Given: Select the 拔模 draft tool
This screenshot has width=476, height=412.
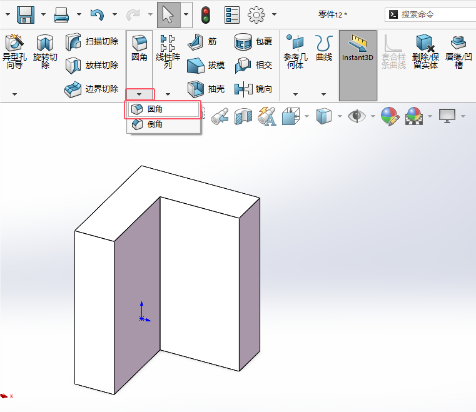Looking at the screenshot, I should [x=206, y=65].
